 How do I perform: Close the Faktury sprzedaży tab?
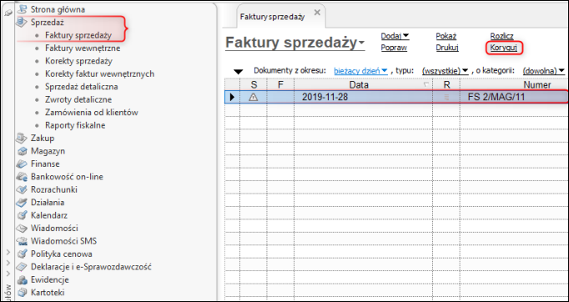coord(317,13)
